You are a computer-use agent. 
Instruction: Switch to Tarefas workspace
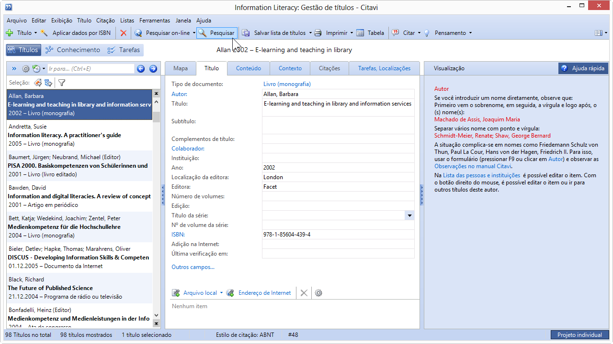(x=124, y=50)
